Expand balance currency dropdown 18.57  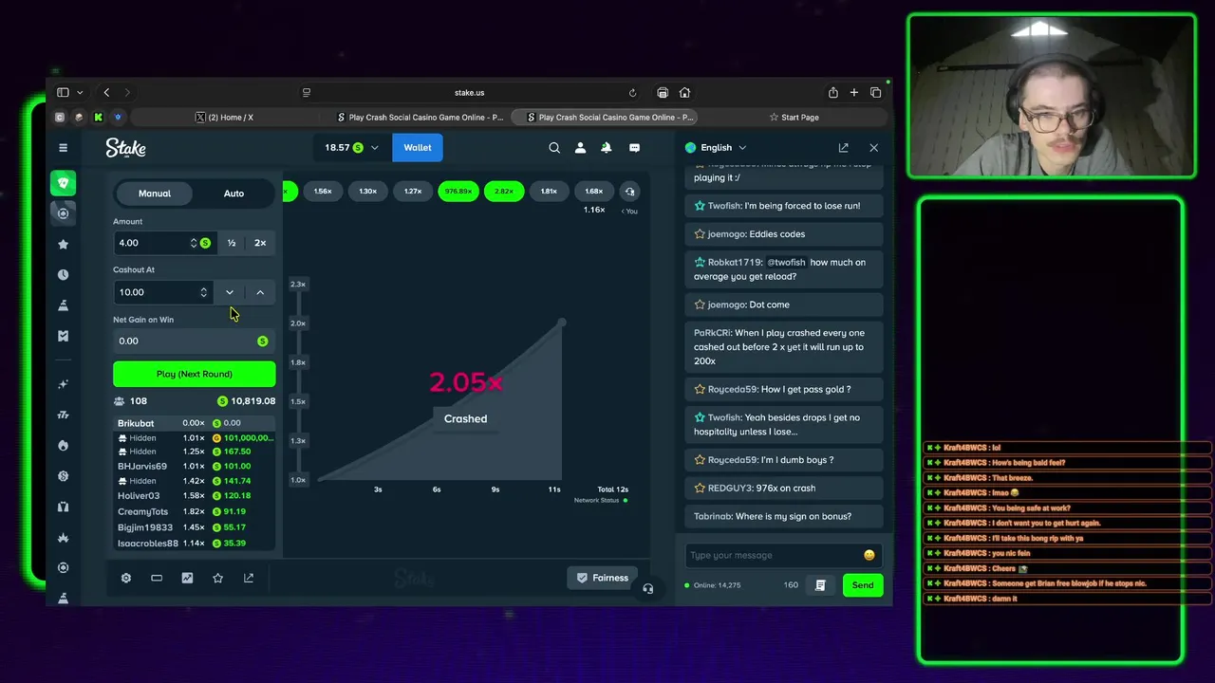[x=351, y=147]
